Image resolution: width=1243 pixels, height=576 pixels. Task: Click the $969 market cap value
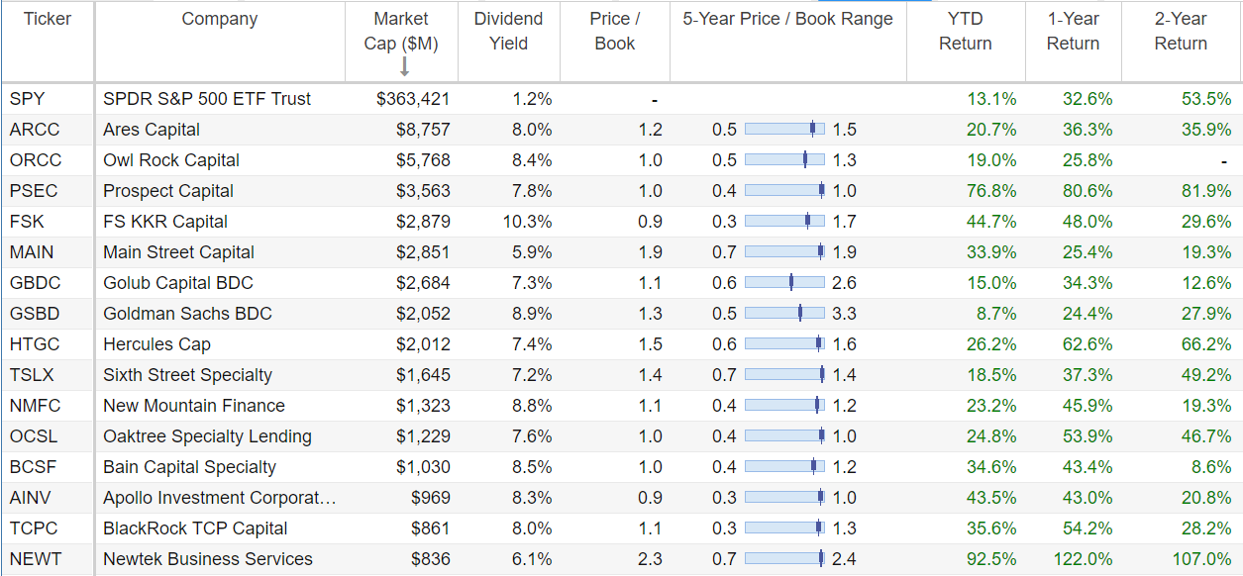click(x=431, y=498)
